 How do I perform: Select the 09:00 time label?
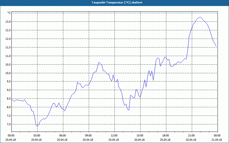89,136
